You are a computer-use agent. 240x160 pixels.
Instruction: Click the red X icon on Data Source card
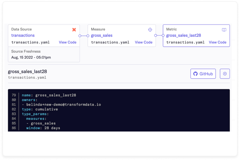coord(74,30)
